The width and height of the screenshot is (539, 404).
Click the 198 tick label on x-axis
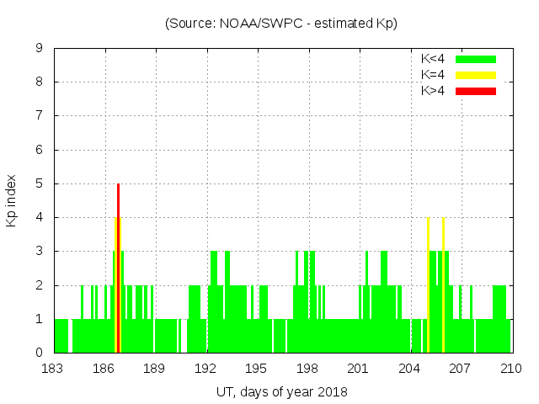308,369
